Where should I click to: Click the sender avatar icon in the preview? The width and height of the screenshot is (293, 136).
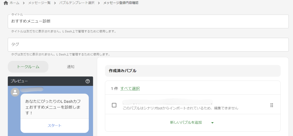click(x=15, y=92)
